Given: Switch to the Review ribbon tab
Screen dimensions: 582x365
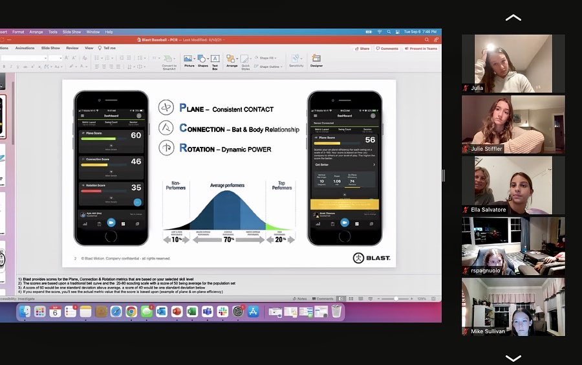Looking at the screenshot, I should pyautogui.click(x=72, y=48).
